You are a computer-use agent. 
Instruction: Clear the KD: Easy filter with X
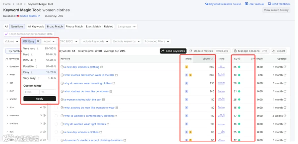38,41
